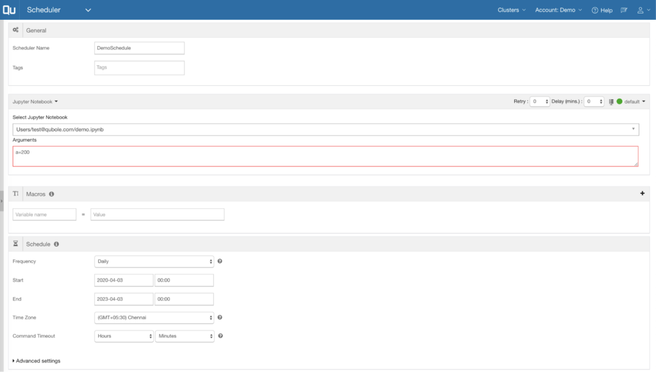Click the hourglass icon in Schedule section

coord(15,244)
